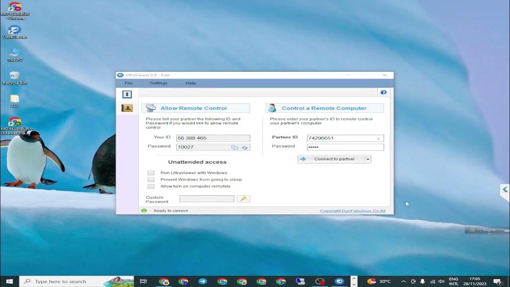Open the File menu
This screenshot has width=510, height=287.
pos(128,83)
